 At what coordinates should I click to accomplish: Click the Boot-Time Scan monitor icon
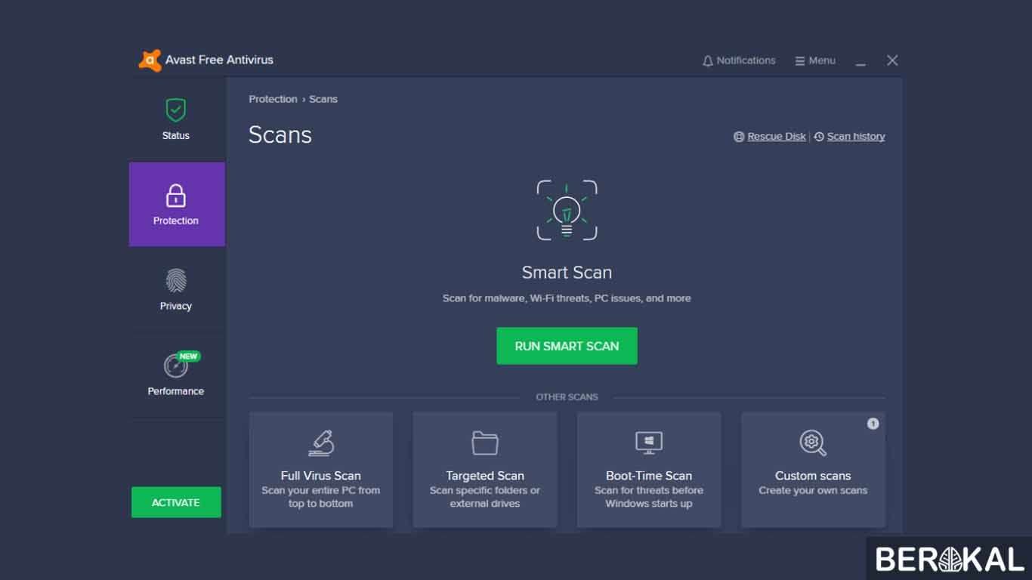coord(649,443)
